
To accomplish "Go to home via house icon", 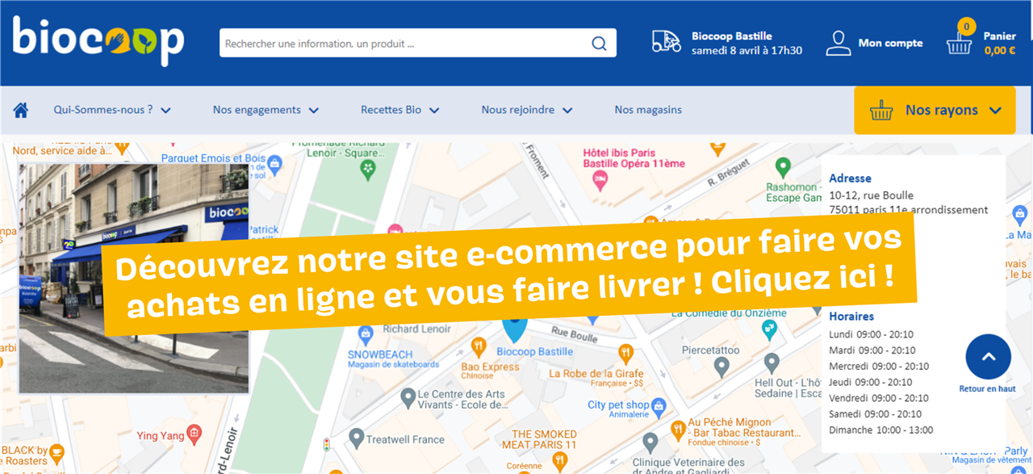I will coord(21,110).
